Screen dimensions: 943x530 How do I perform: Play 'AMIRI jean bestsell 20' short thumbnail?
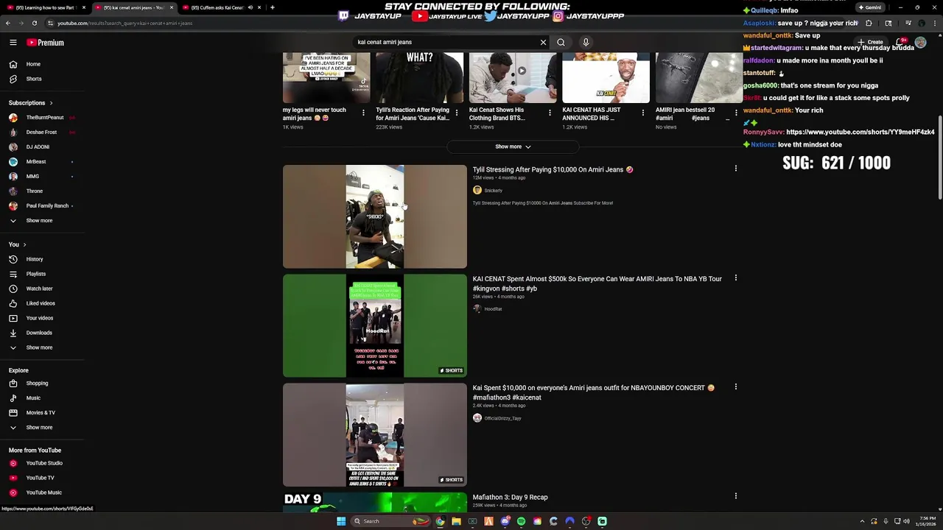tap(699, 78)
